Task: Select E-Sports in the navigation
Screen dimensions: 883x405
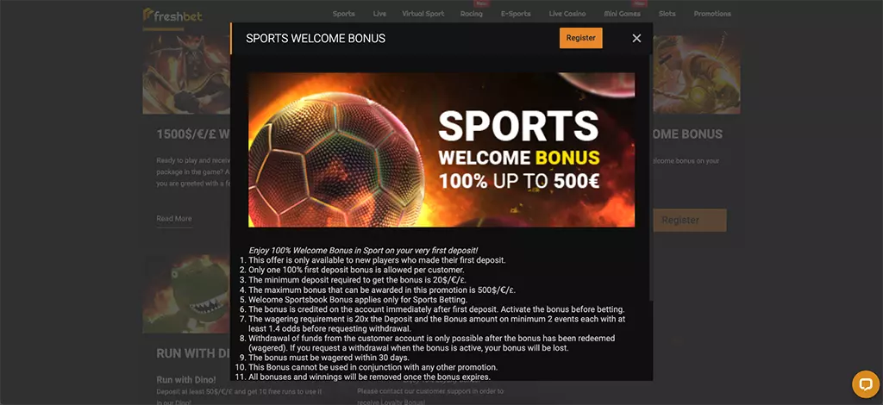Action: pyautogui.click(x=516, y=14)
